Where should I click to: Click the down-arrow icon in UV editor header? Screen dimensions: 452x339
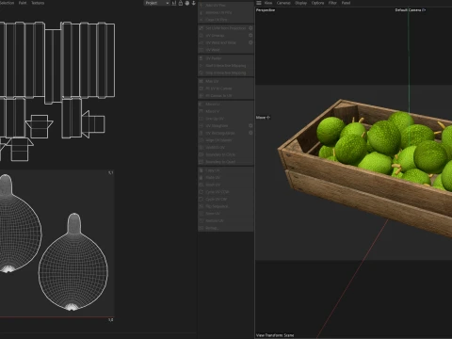194,3
